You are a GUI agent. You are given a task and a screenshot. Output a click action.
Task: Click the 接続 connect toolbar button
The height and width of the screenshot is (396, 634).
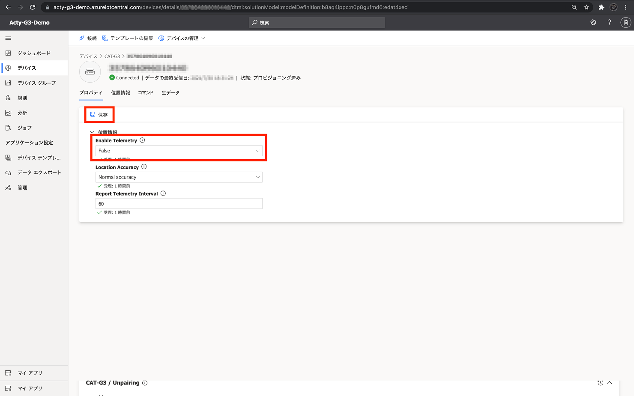pyautogui.click(x=88, y=38)
